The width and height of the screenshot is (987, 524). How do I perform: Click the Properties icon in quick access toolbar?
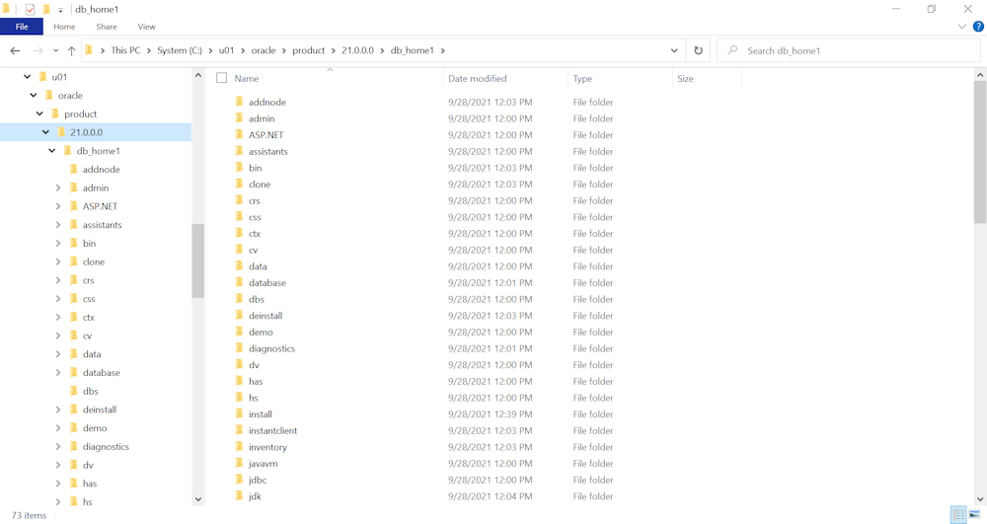tap(30, 9)
